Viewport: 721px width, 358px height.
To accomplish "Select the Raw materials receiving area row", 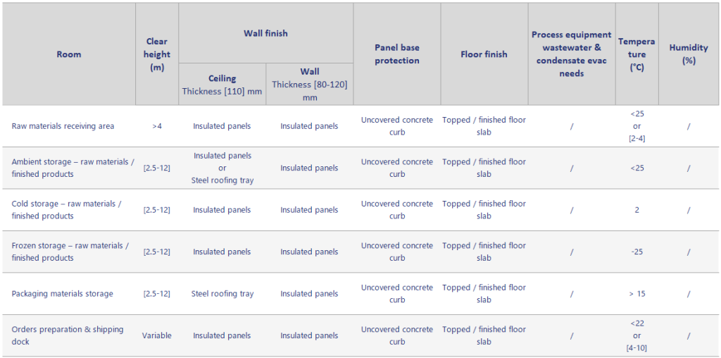I will pos(63,126).
